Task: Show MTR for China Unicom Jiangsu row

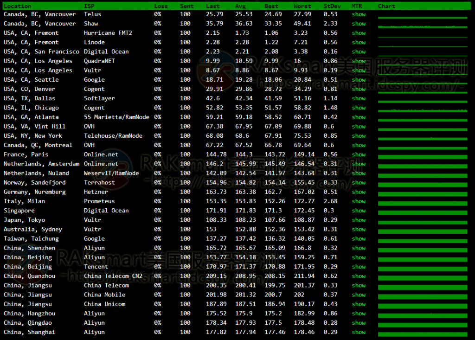Action: (x=359, y=304)
